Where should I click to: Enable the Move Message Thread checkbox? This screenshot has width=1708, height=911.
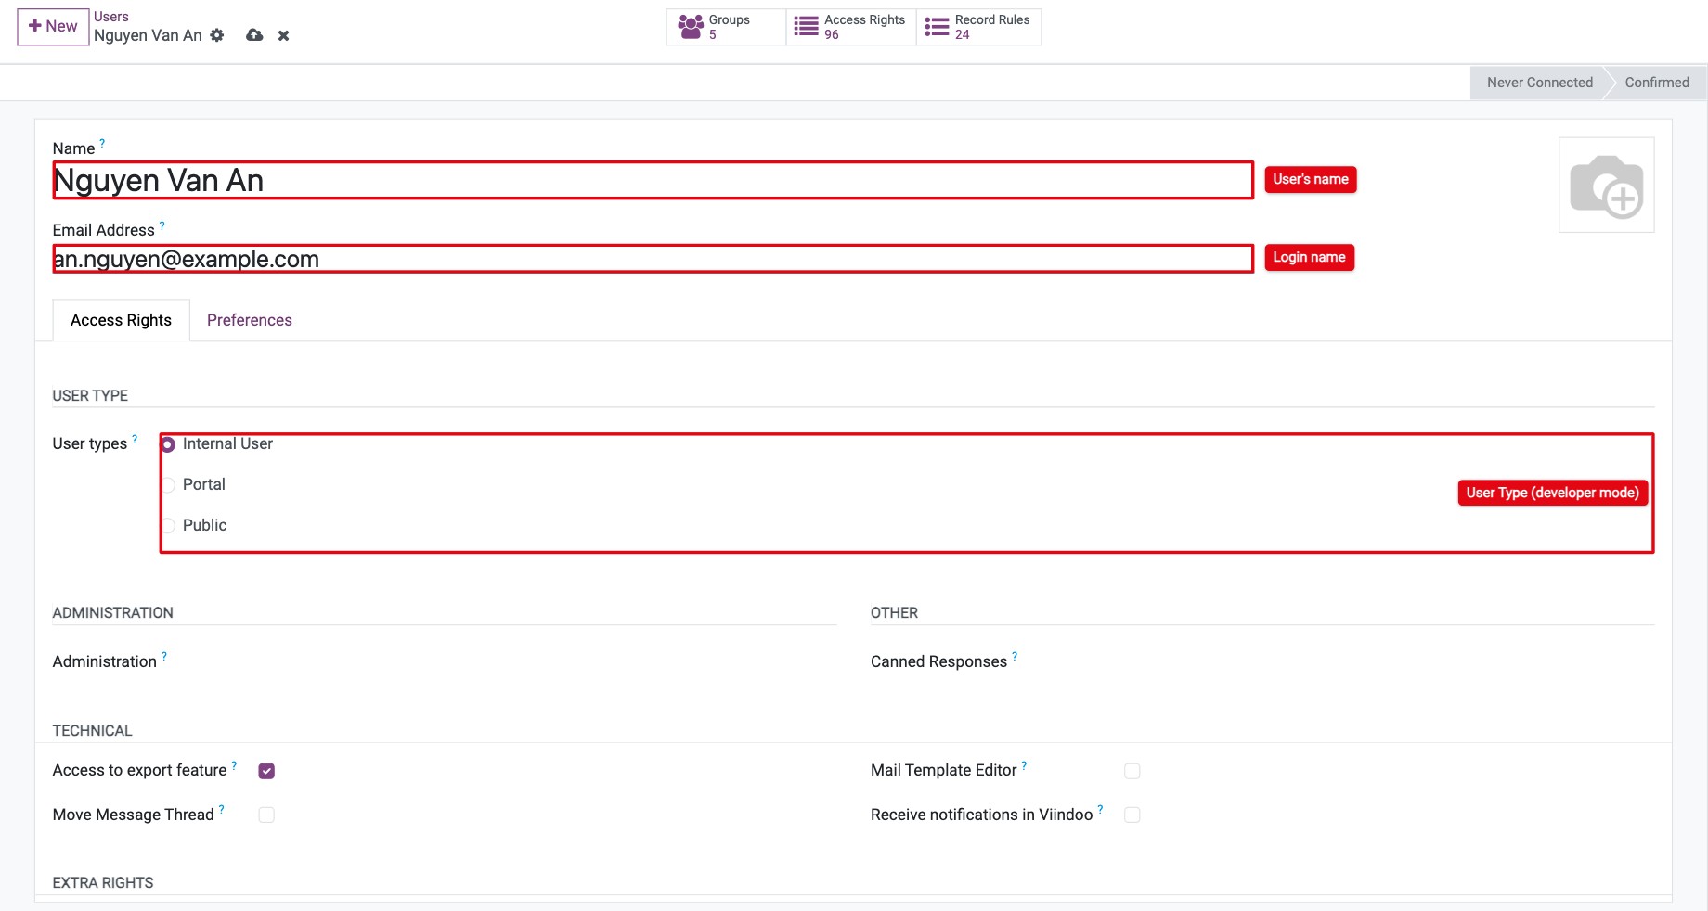266,815
